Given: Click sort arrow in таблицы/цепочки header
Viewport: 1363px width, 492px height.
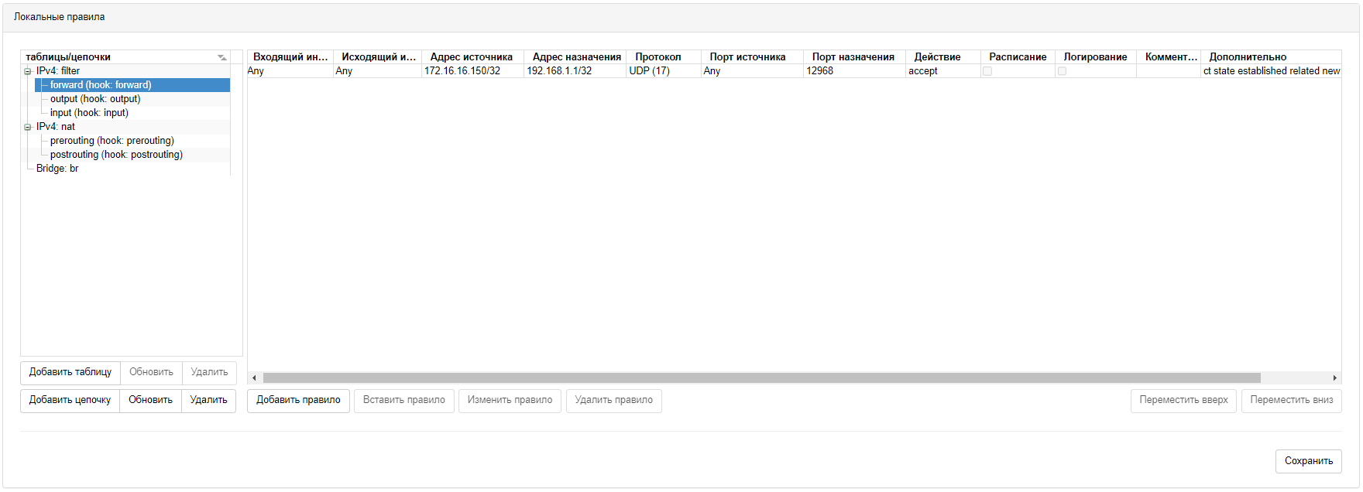Looking at the screenshot, I should point(221,57).
